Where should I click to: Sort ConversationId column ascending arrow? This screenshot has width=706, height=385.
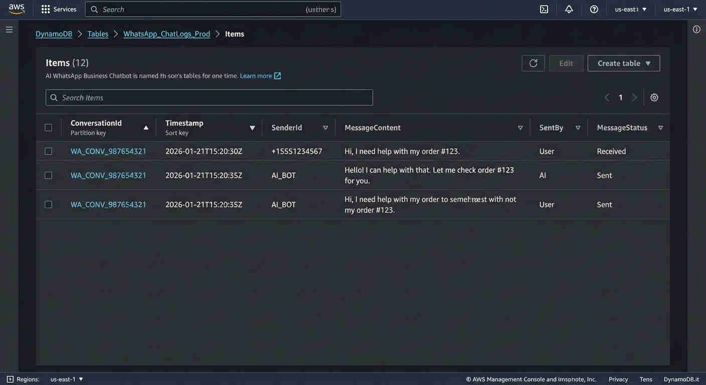tap(146, 128)
